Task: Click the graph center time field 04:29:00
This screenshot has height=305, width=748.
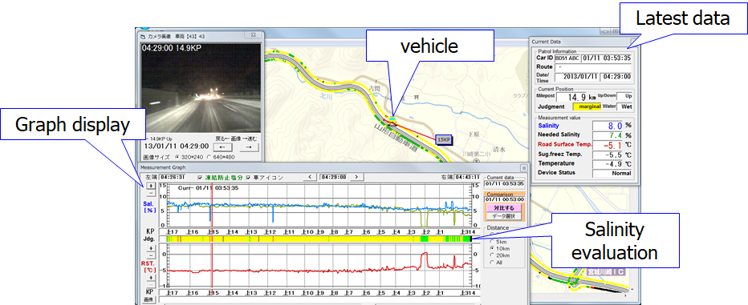Action: click(x=333, y=177)
